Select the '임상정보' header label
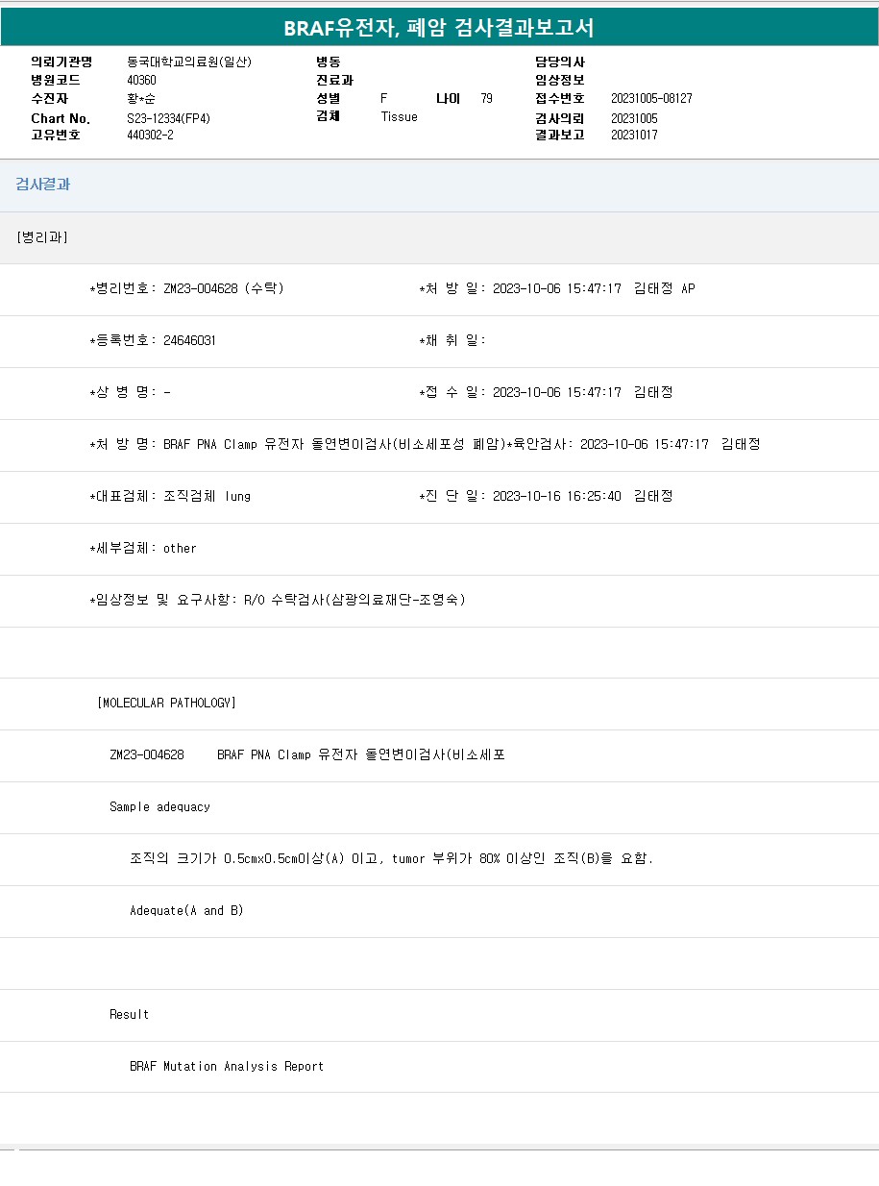Image resolution: width=879 pixels, height=1186 pixels. (560, 80)
